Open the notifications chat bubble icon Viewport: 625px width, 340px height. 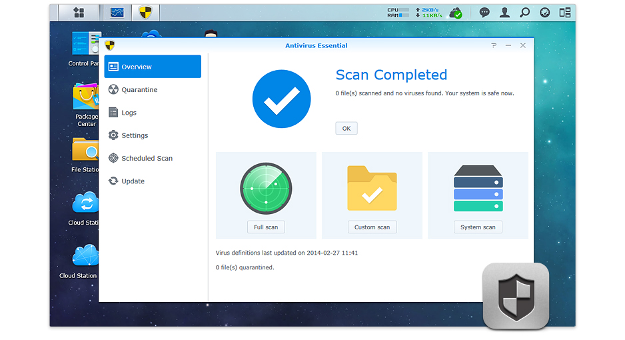(x=484, y=13)
